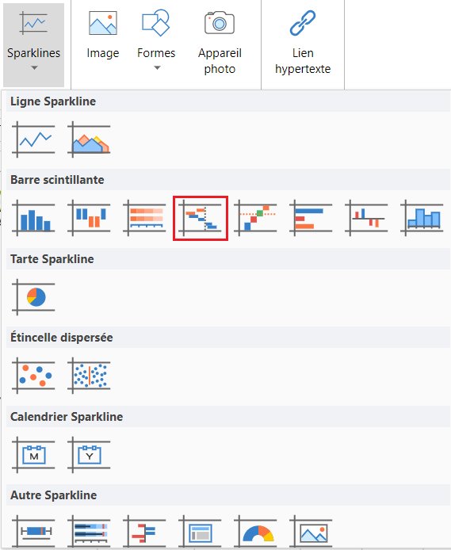Select the horizontal bar sparkline icon
This screenshot has width=451, height=550.
(311, 218)
